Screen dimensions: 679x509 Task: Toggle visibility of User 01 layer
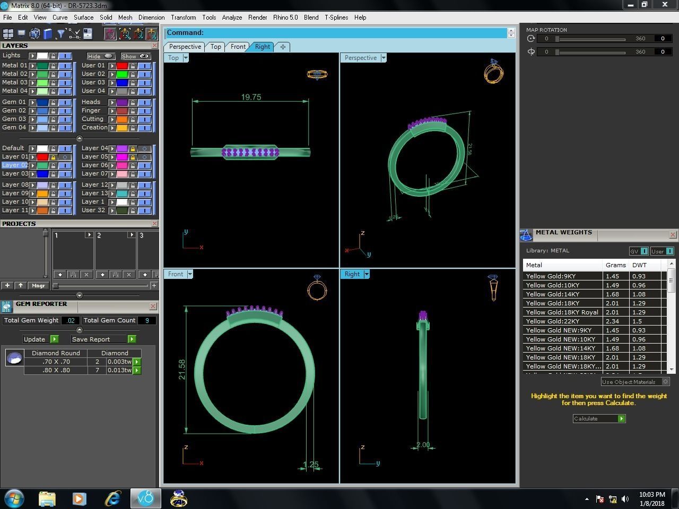[x=144, y=66]
